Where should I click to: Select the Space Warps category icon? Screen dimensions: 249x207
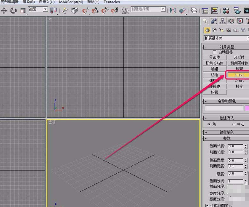[x=243, y=30]
